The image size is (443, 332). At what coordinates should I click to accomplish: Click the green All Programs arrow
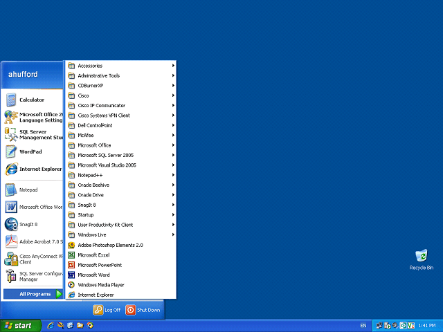click(x=59, y=294)
